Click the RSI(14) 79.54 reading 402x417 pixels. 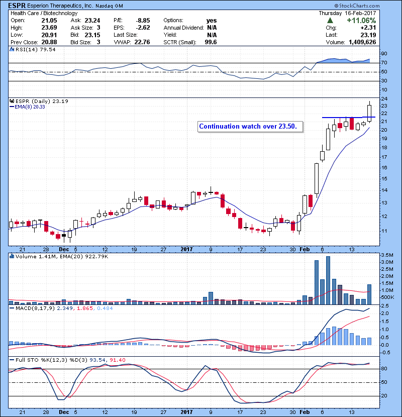pos(35,49)
